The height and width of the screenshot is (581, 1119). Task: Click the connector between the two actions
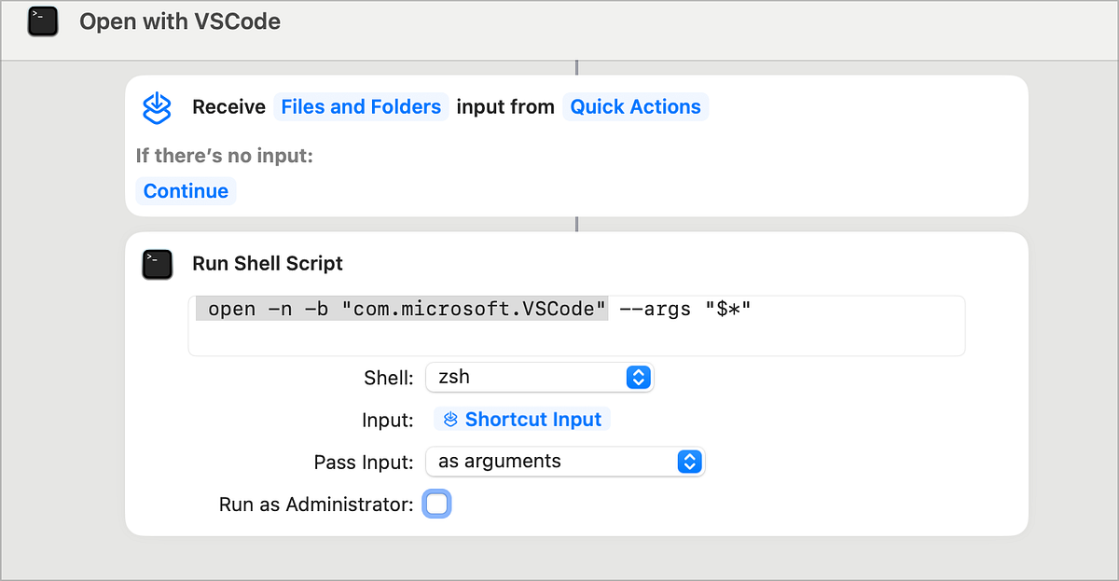(x=576, y=223)
